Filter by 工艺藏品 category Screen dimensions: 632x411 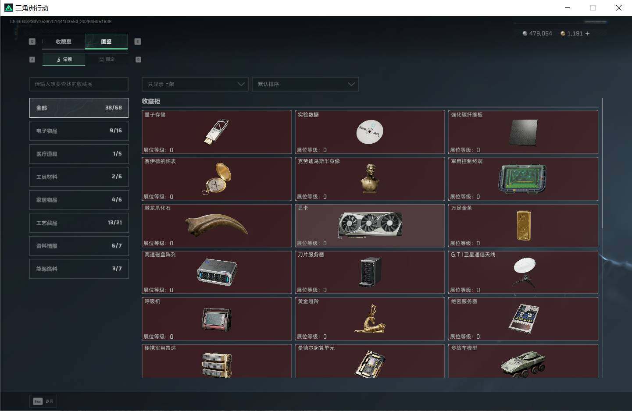click(x=79, y=223)
